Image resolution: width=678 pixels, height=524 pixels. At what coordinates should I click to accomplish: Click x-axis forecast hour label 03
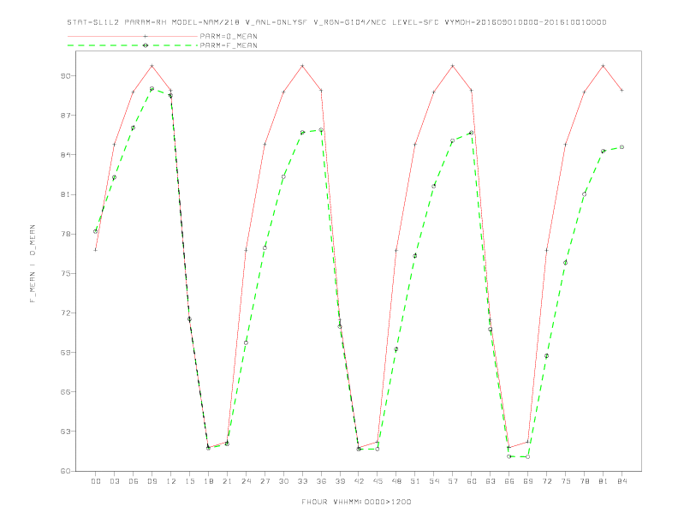click(114, 481)
